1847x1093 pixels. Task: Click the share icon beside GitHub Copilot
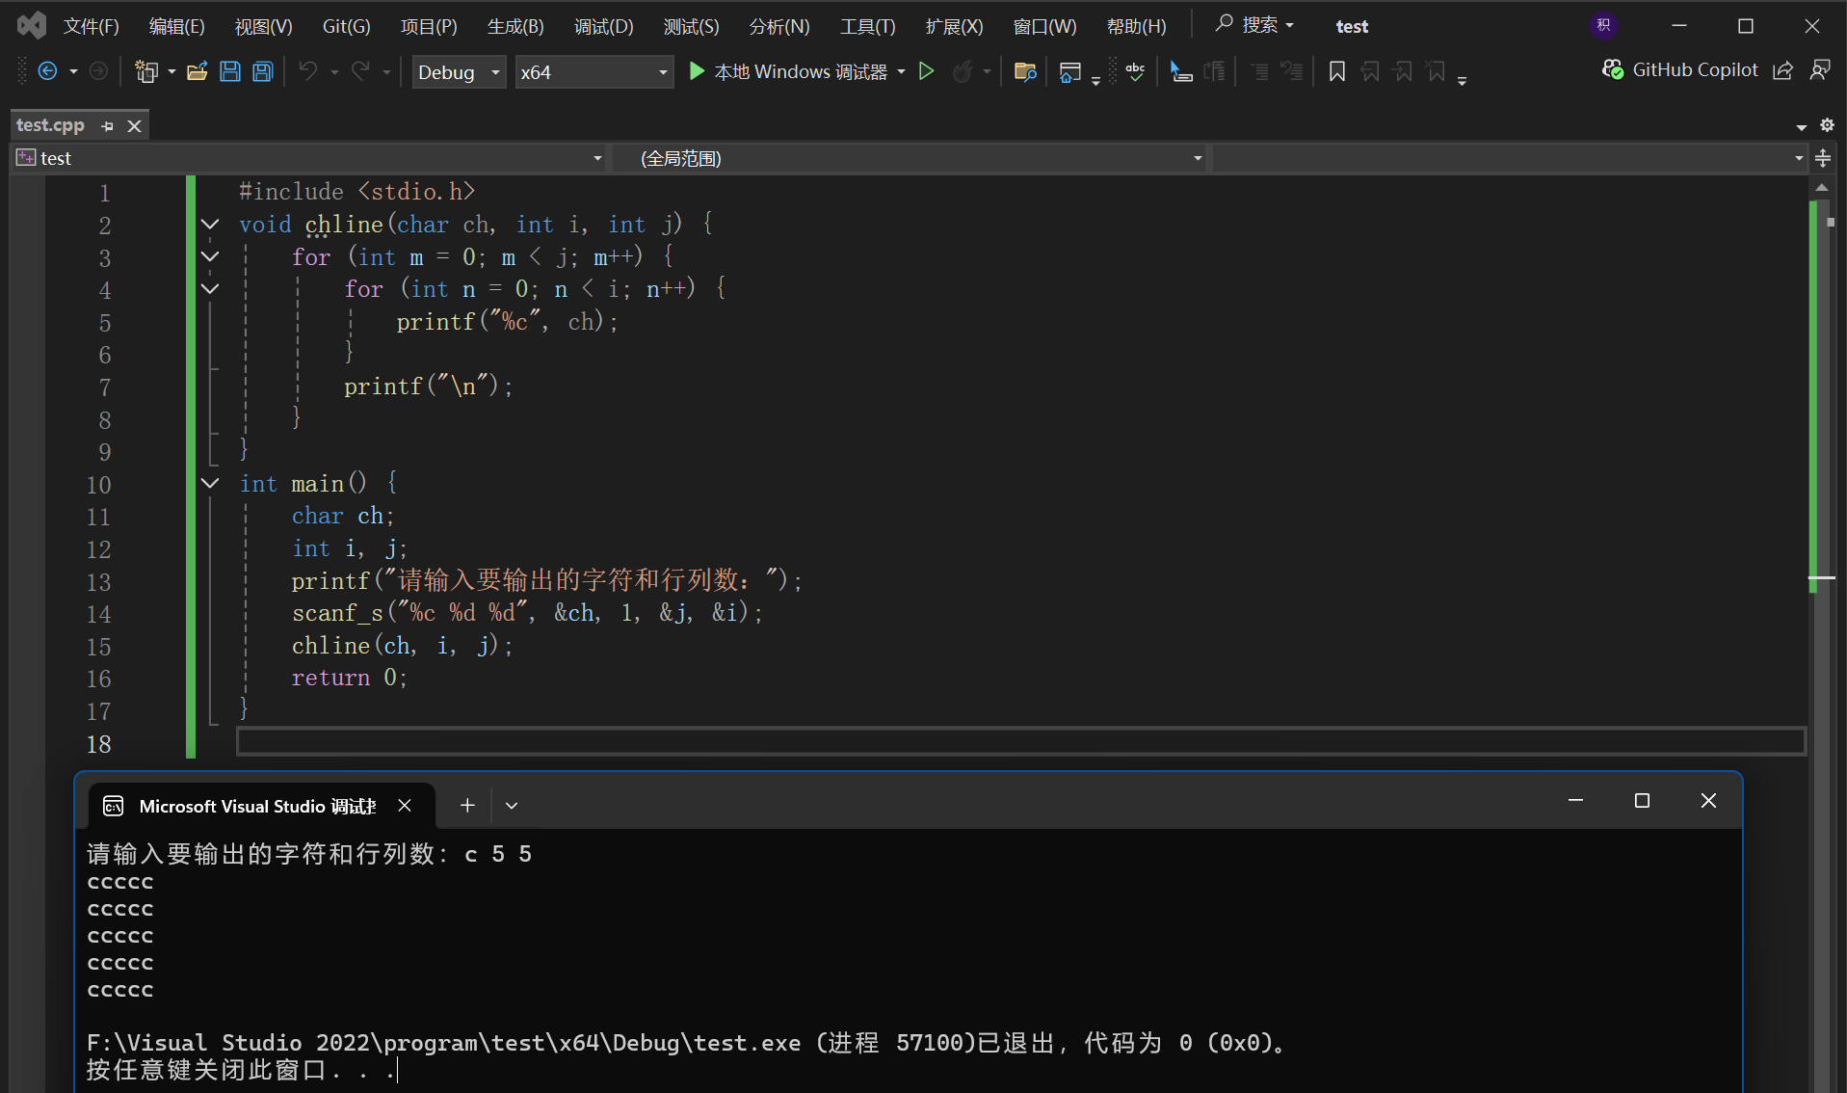click(x=1783, y=70)
